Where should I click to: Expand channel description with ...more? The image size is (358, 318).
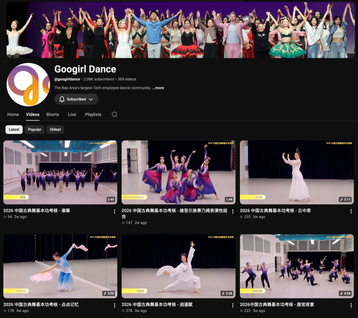click(x=158, y=88)
